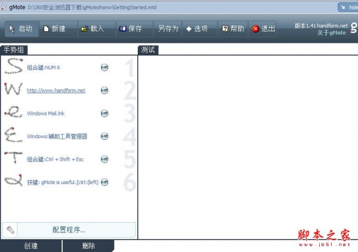
Task: Click the 启动 (Start) toolbar button
Action: (x=21, y=29)
